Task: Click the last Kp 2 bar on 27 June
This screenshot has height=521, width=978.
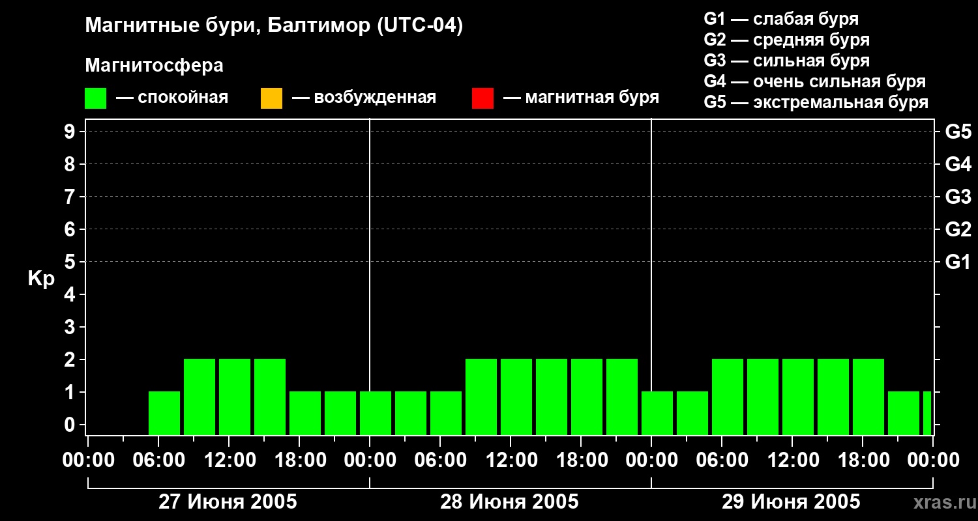Action: (270, 397)
